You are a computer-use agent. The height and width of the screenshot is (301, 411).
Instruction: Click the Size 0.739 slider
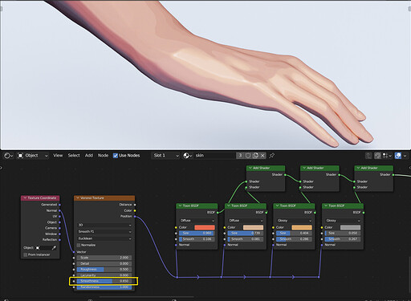tap(246, 234)
